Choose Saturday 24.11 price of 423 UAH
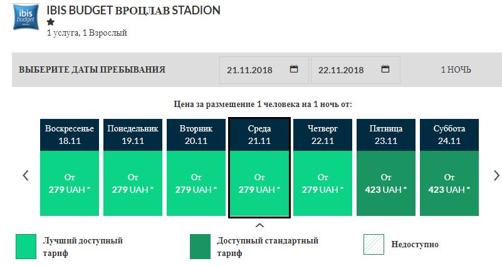This screenshot has width=502, height=266. pos(449,183)
